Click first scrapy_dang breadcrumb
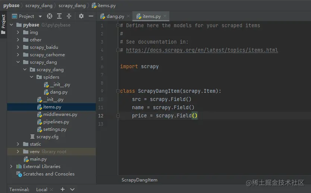311x193 pixels. coord(39,6)
